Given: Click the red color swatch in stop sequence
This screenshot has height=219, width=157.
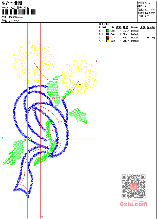Looking at the screenshot, I should tap(108, 37).
